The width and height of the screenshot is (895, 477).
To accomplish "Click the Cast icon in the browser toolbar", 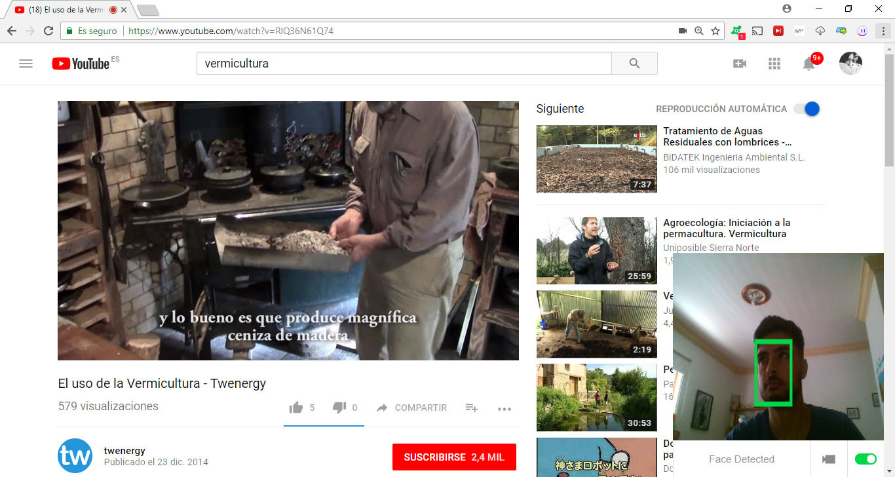I will pyautogui.click(x=757, y=30).
